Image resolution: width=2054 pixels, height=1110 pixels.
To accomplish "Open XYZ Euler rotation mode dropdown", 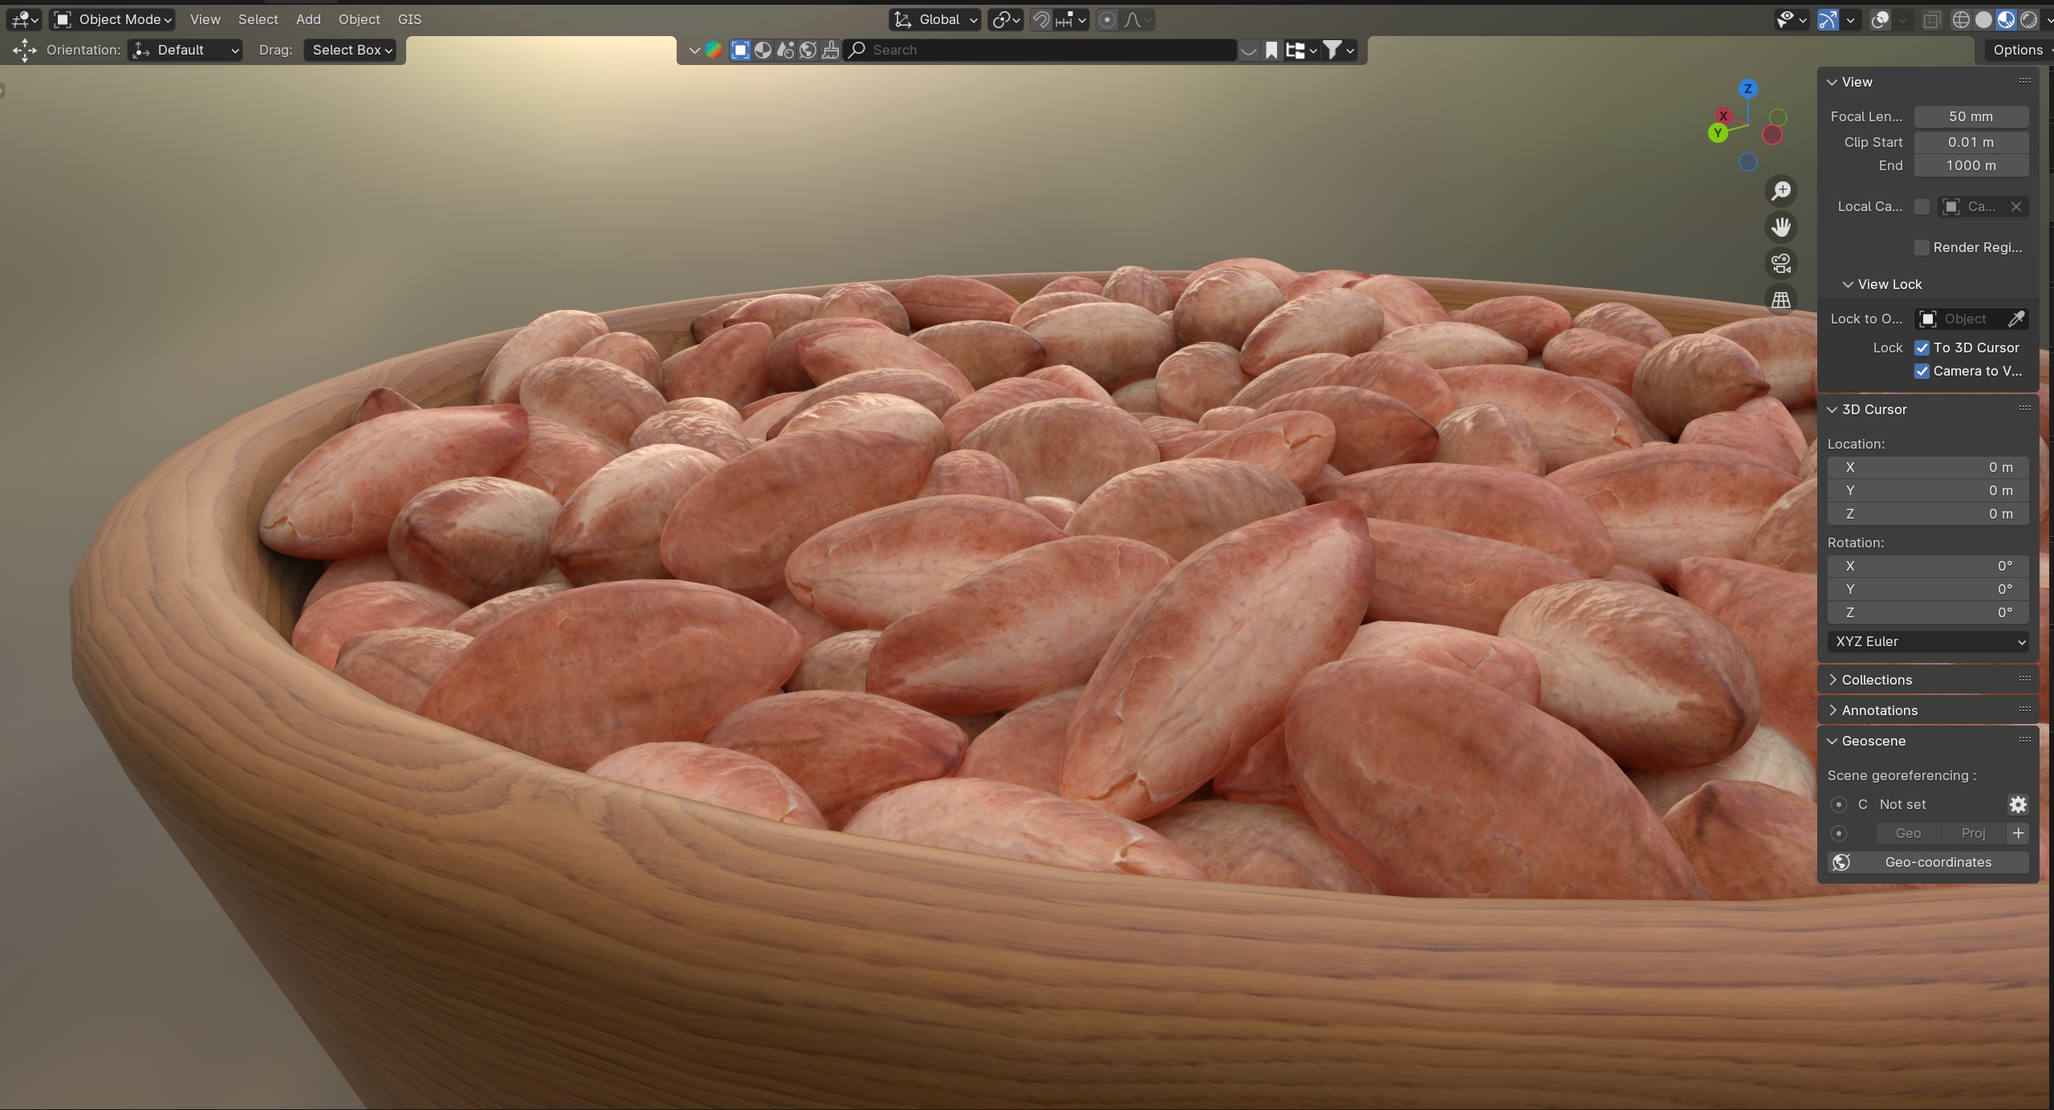I will (x=1928, y=641).
